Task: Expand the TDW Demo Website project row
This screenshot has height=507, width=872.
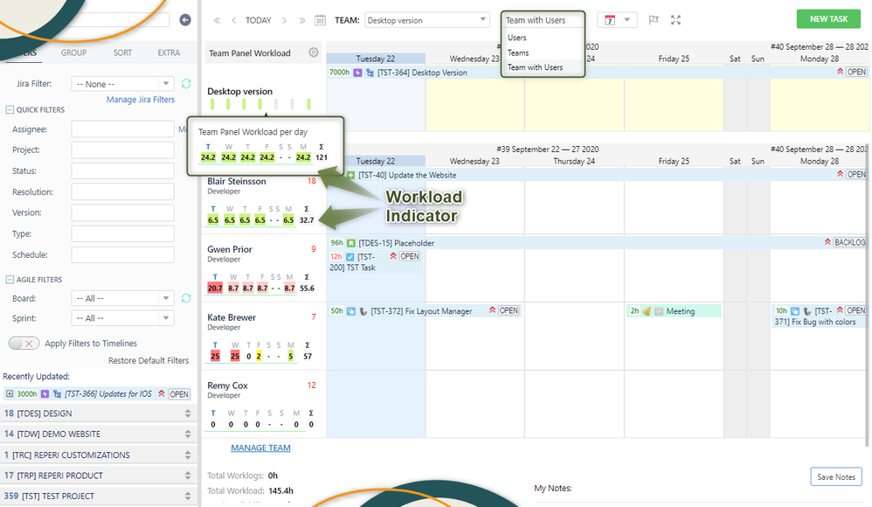Action: (x=187, y=434)
